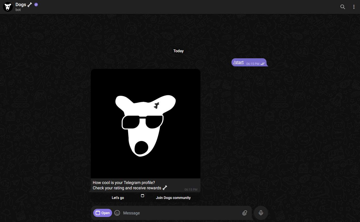Click the paperclip attach icon
This screenshot has height=222, width=360.
(245, 213)
